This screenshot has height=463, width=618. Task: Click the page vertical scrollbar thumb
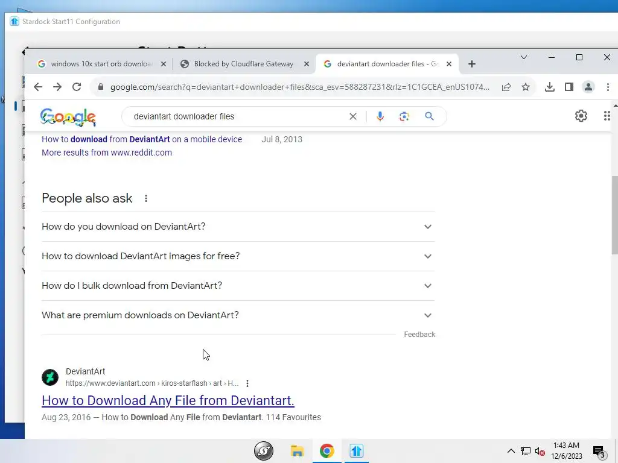(614, 215)
